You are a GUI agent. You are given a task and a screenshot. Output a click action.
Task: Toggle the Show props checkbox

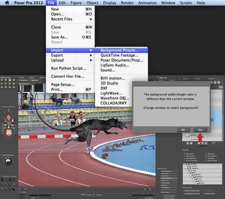coord(206,154)
